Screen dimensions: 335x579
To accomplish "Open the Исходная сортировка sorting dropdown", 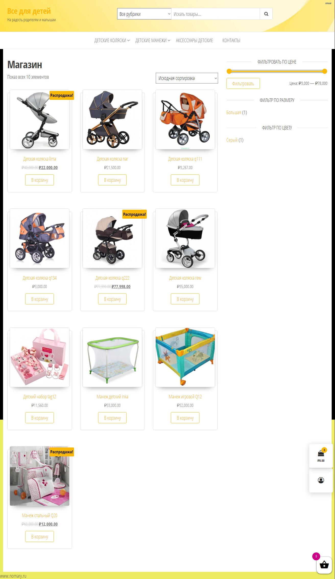I will (x=187, y=78).
